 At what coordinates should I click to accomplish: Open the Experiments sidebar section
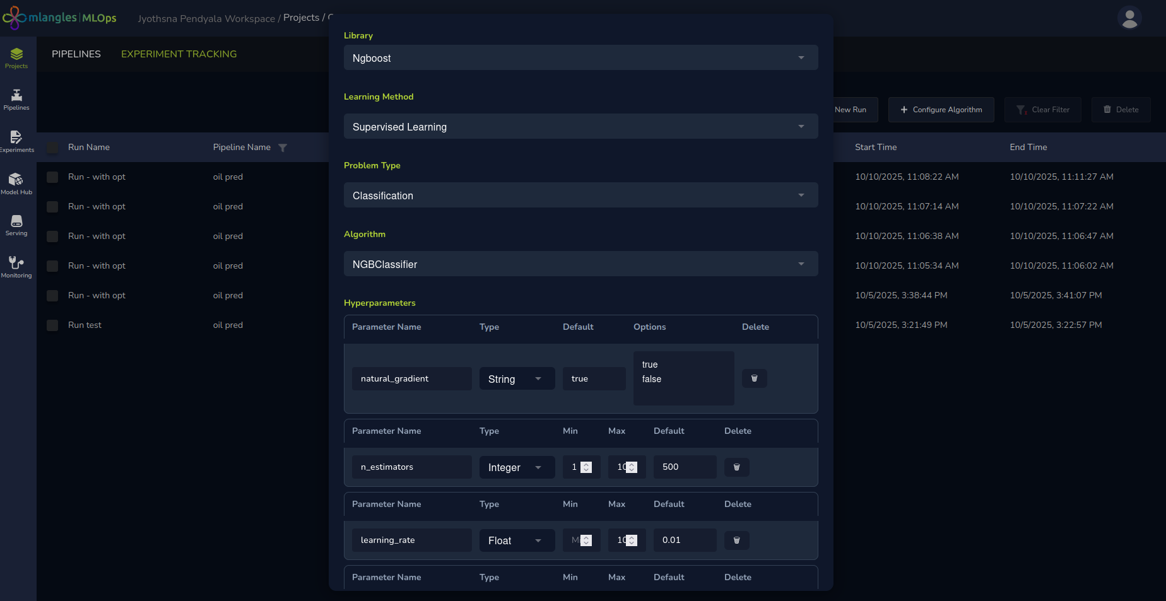click(x=16, y=141)
